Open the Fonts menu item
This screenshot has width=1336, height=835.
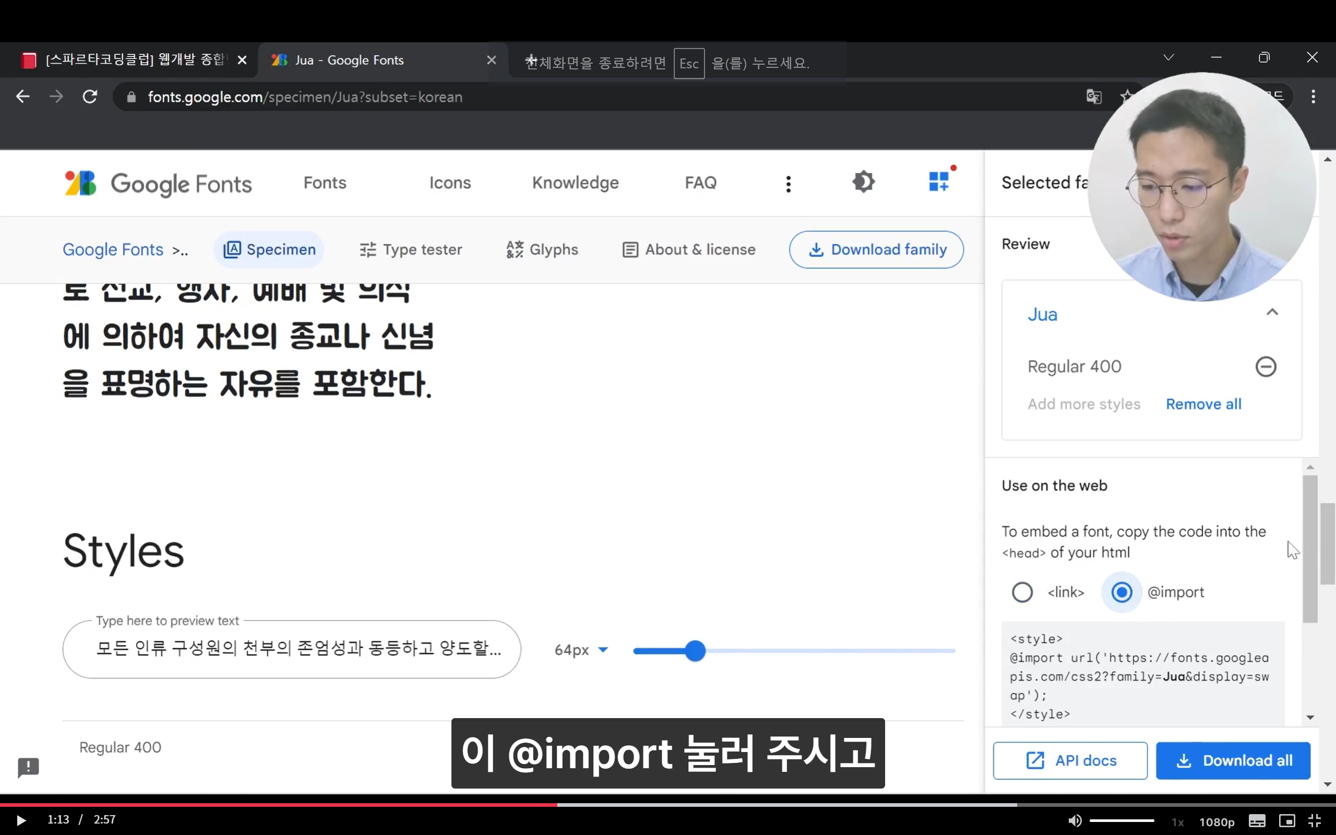click(325, 183)
